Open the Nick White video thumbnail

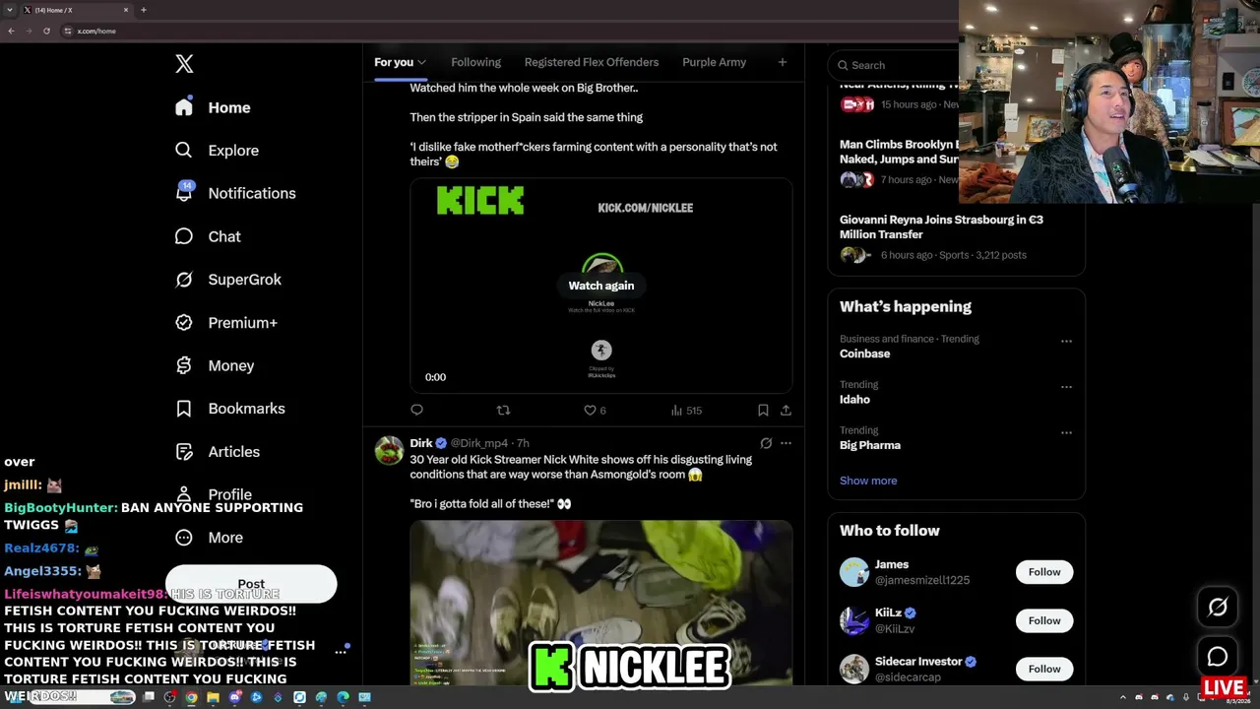pos(601,603)
